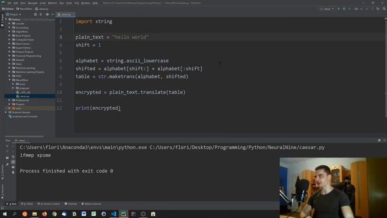Click the rerun green arrow in Run panel

[x=7, y=146]
